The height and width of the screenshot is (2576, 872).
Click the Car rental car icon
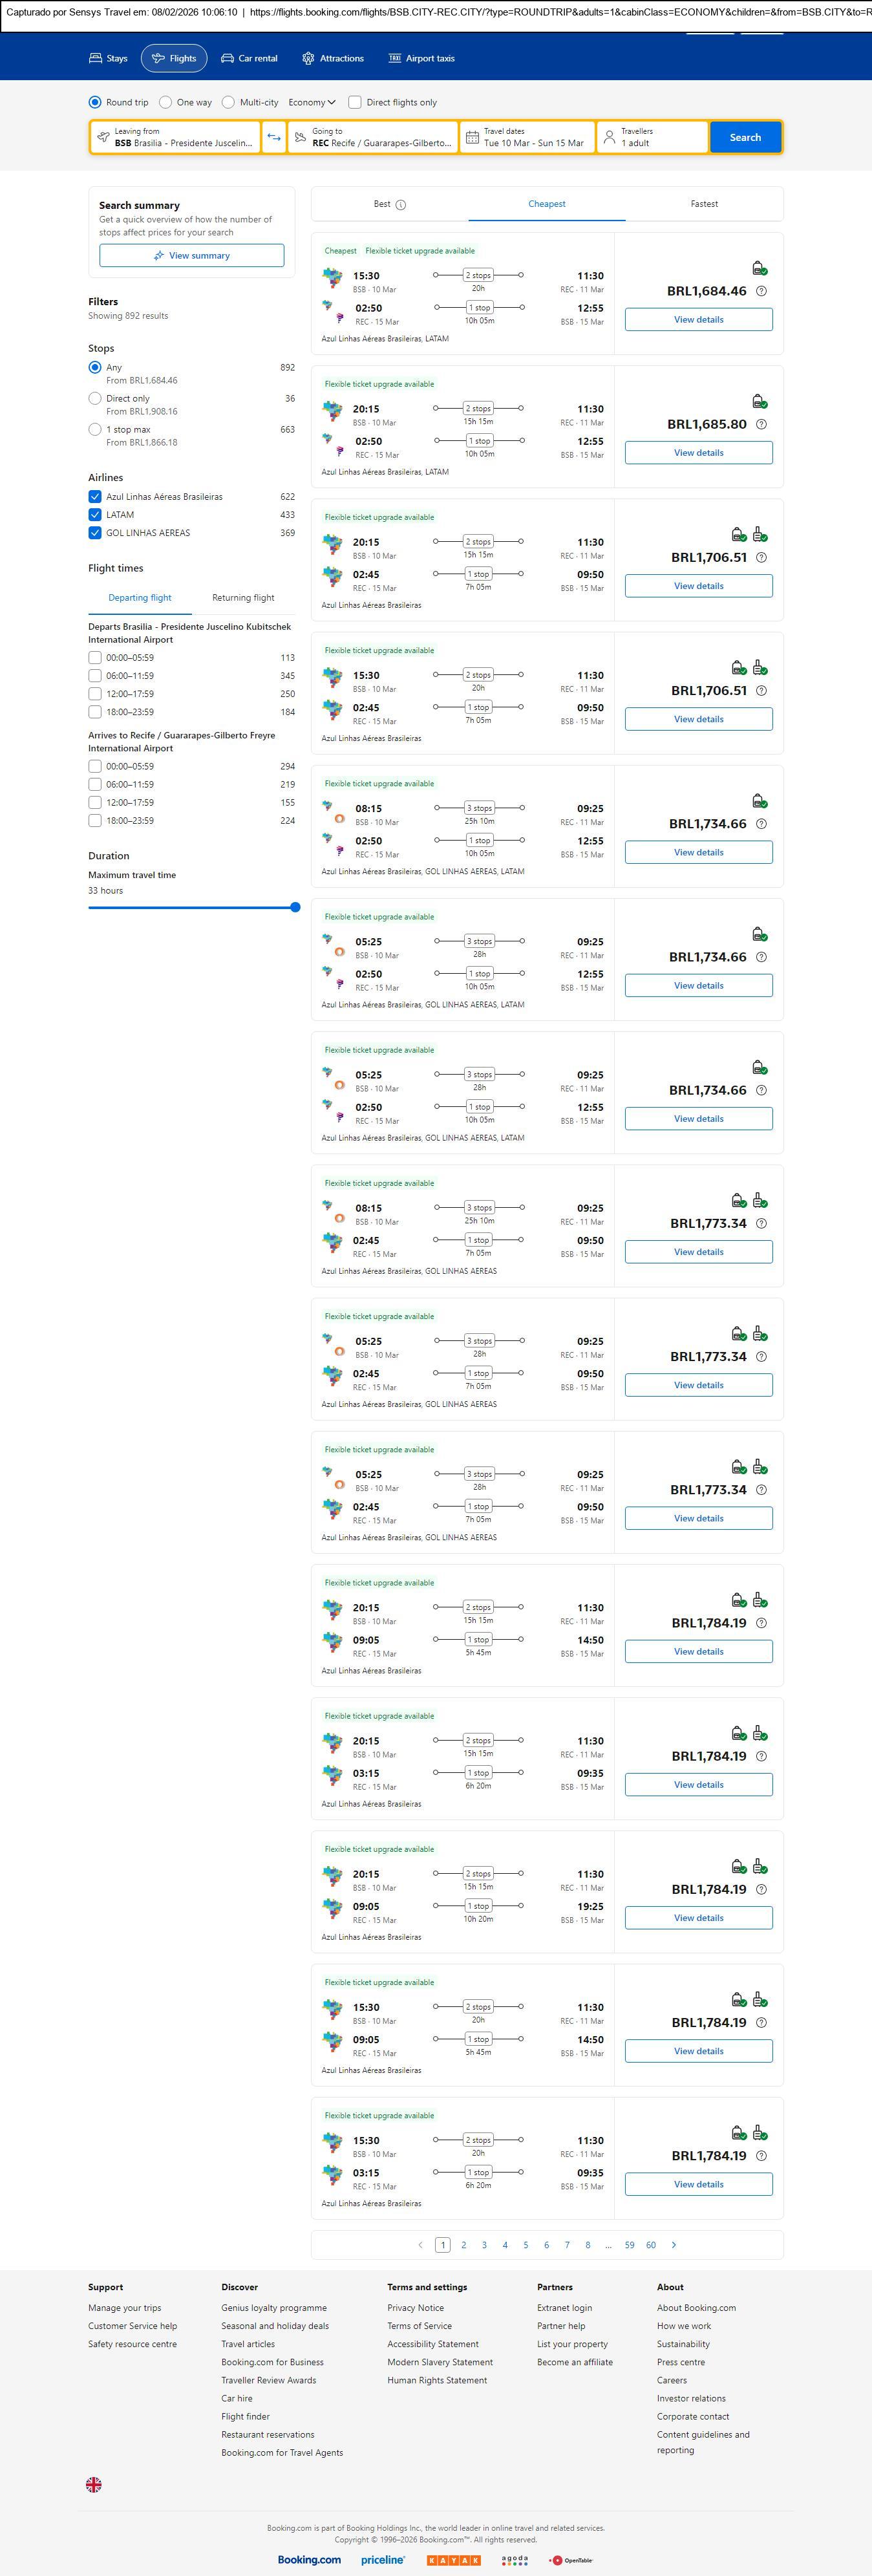point(228,59)
